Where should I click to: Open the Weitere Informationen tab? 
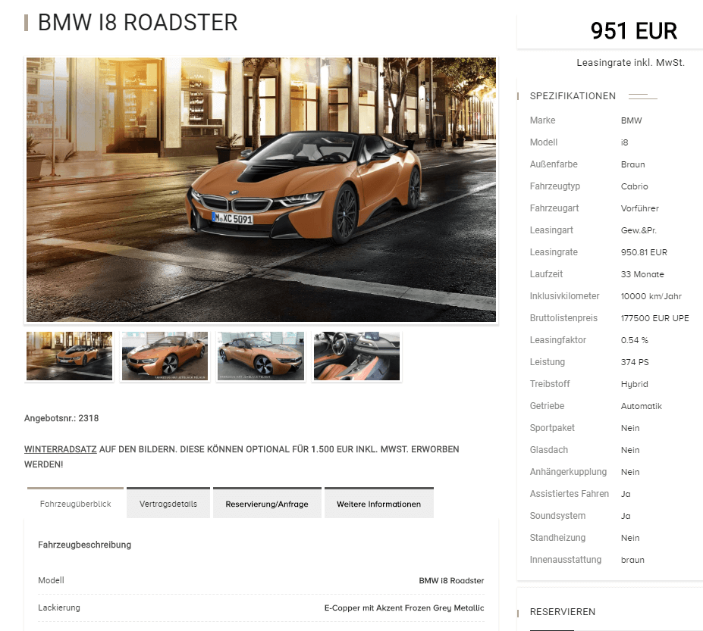pyautogui.click(x=379, y=504)
